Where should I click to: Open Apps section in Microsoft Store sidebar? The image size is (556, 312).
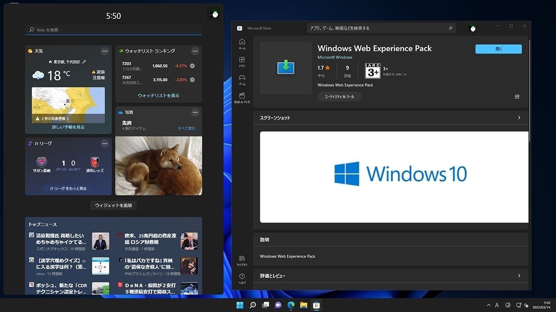tap(242, 62)
